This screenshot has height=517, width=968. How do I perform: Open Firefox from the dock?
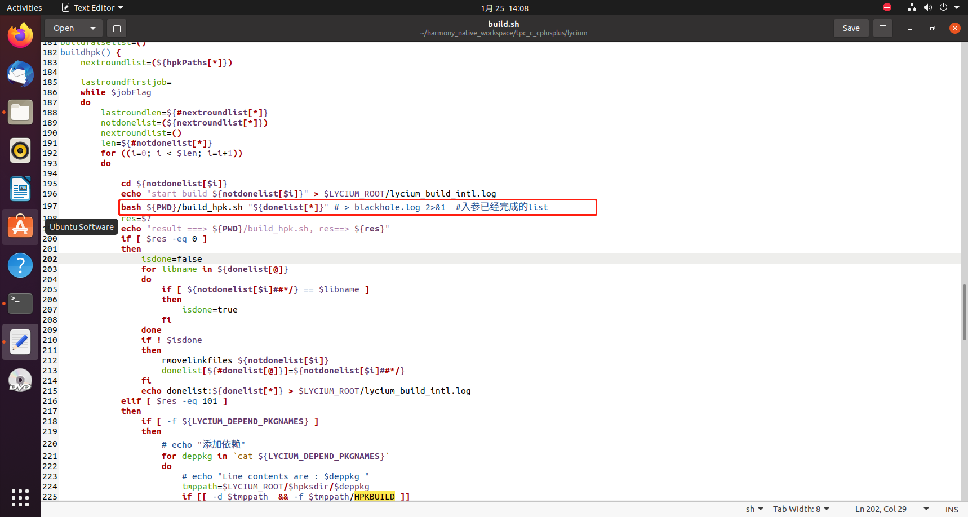[20, 35]
